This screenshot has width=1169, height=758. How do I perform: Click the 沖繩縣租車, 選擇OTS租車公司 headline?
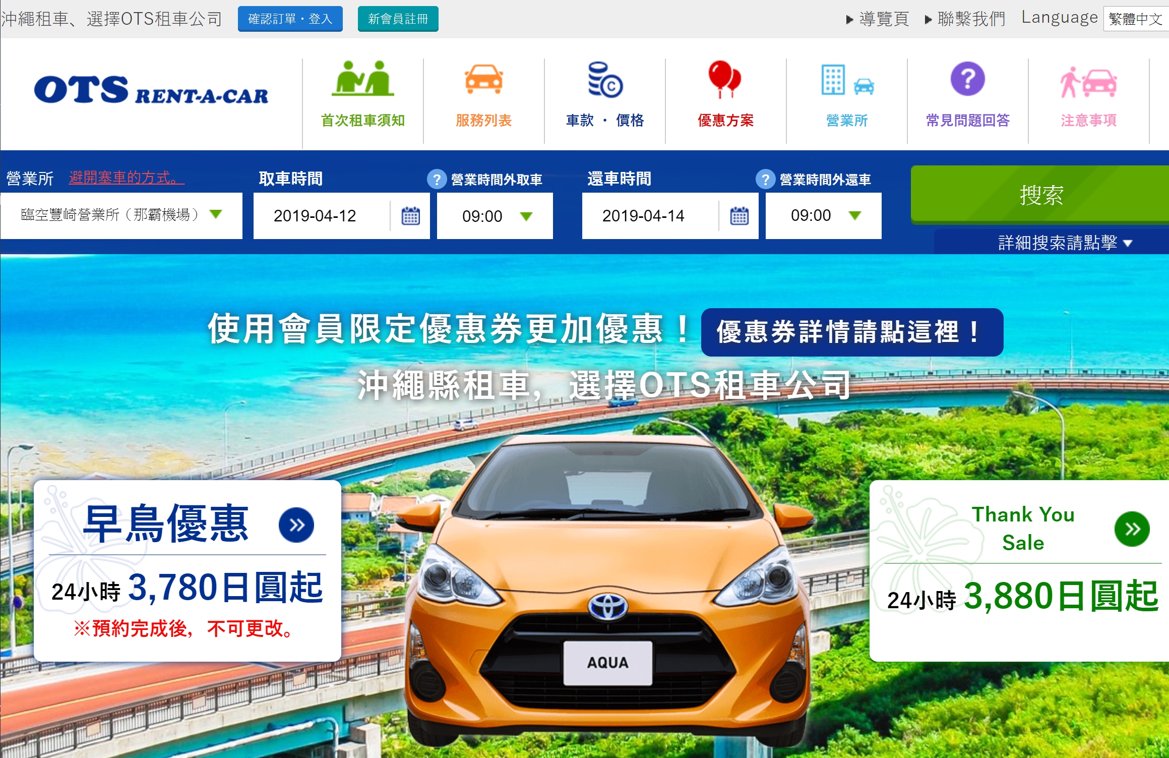click(604, 385)
